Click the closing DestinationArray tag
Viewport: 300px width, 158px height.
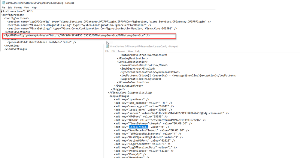coord(129,86)
